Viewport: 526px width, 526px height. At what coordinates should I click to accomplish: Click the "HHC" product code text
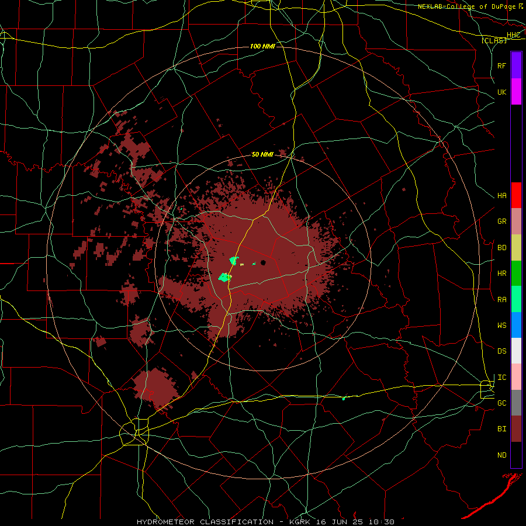click(x=513, y=35)
